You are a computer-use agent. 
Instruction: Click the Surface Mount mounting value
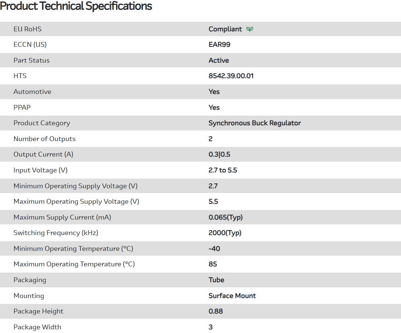pos(232,296)
